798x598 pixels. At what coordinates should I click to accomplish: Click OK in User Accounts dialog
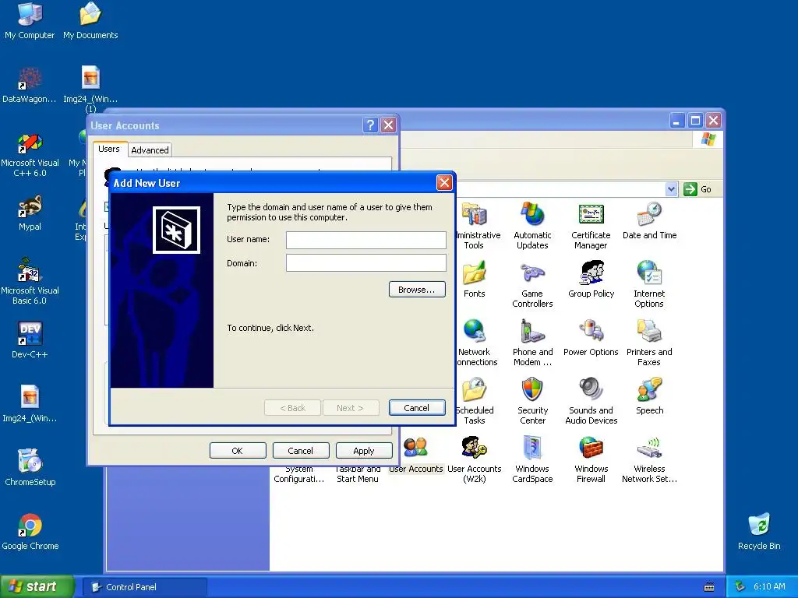tap(238, 451)
